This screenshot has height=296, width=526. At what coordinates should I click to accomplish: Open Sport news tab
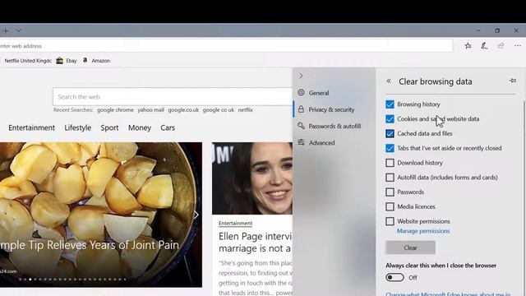[x=109, y=128]
